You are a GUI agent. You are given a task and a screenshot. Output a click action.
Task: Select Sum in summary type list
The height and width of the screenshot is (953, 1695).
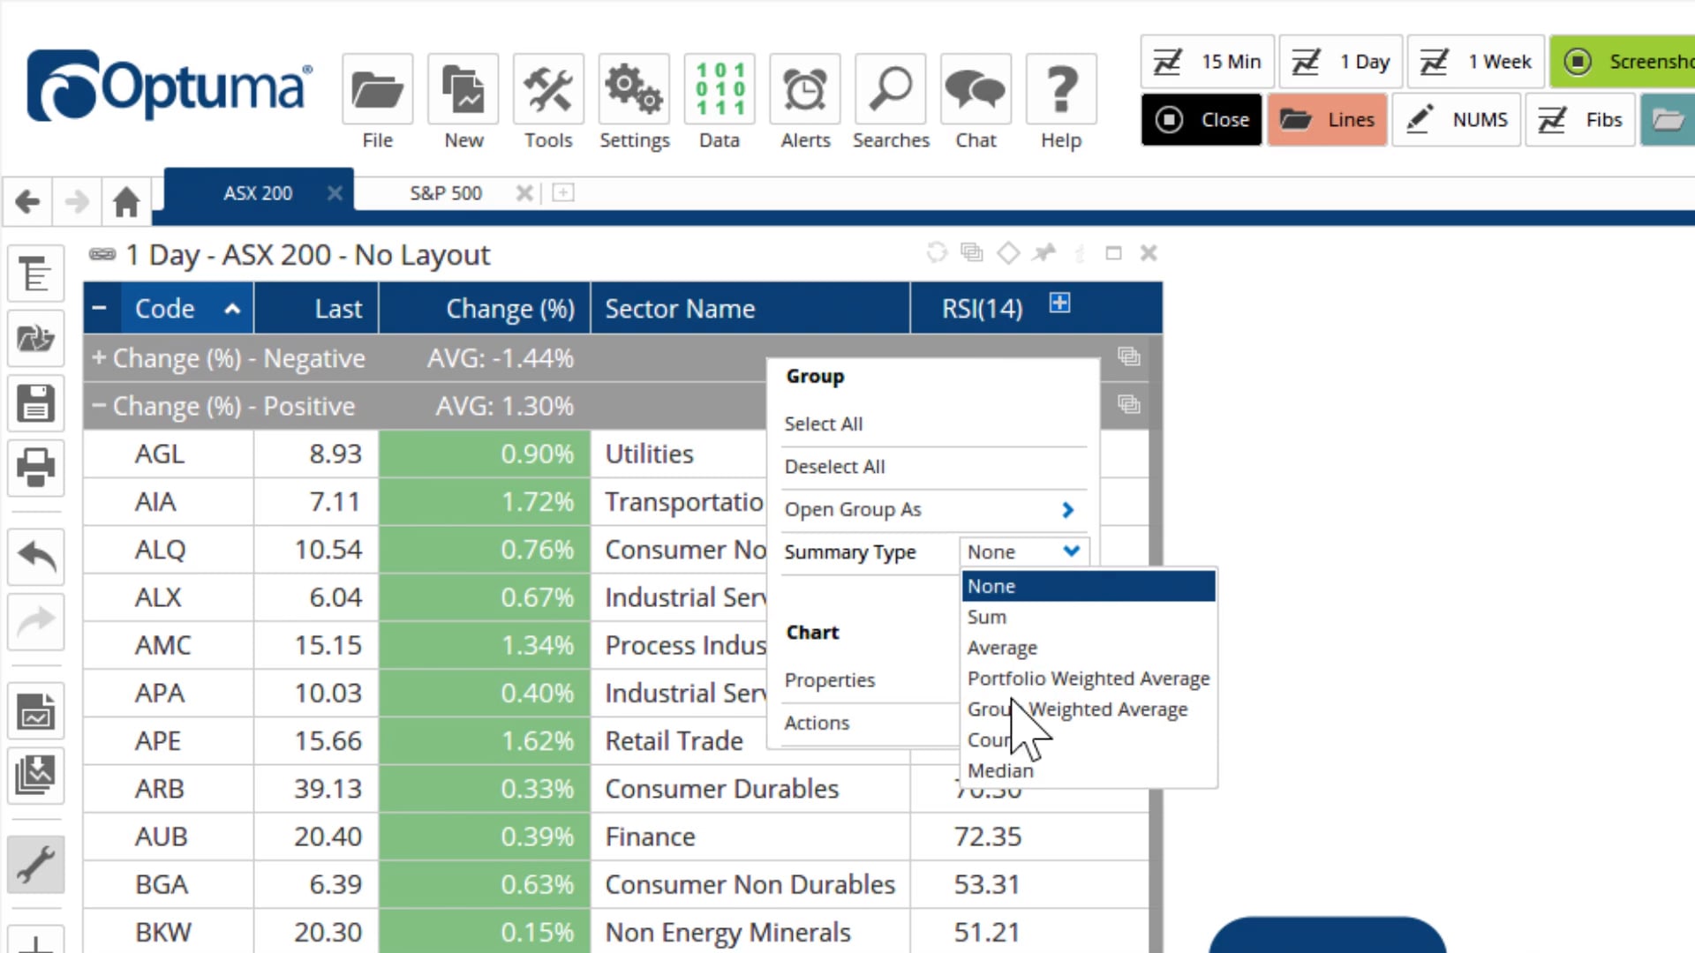click(x=1089, y=617)
